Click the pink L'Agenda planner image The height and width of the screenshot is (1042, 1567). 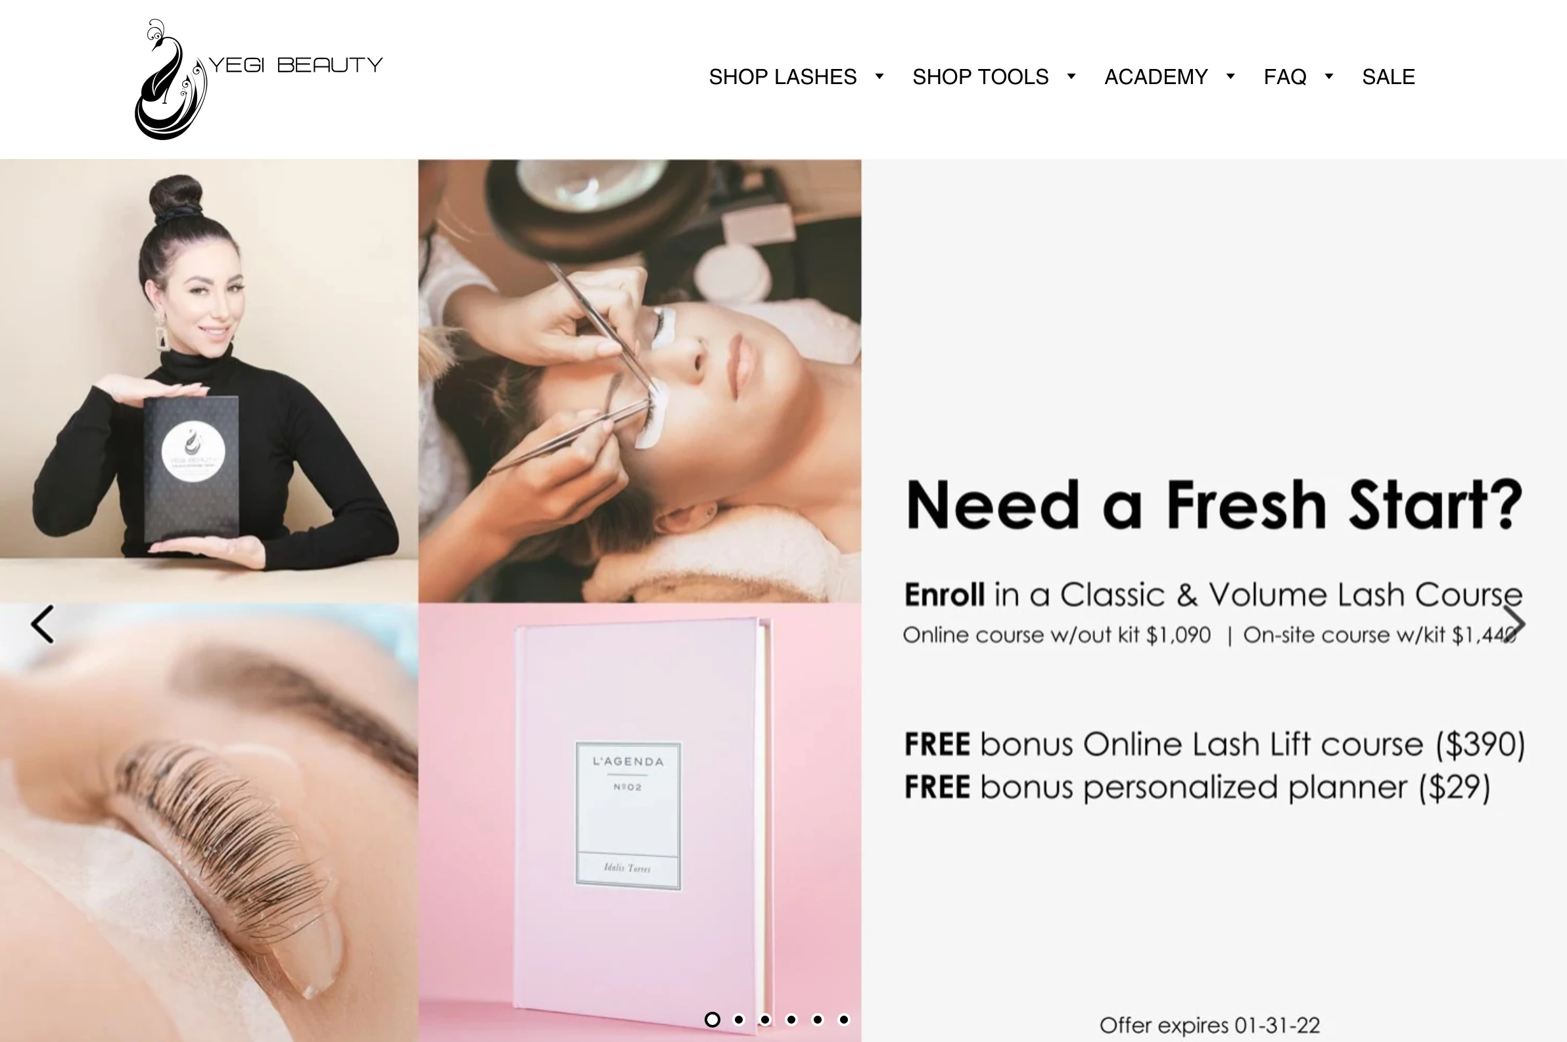(640, 822)
